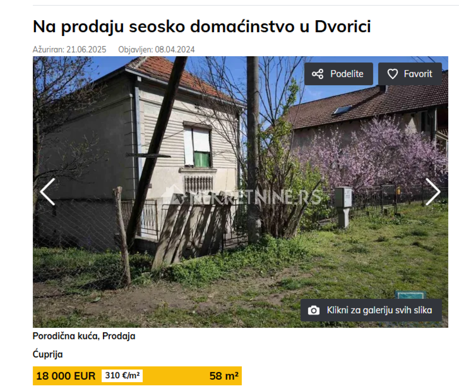
Task: Click the Ažuriran 21.06.2025 date
Action: [x=69, y=50]
